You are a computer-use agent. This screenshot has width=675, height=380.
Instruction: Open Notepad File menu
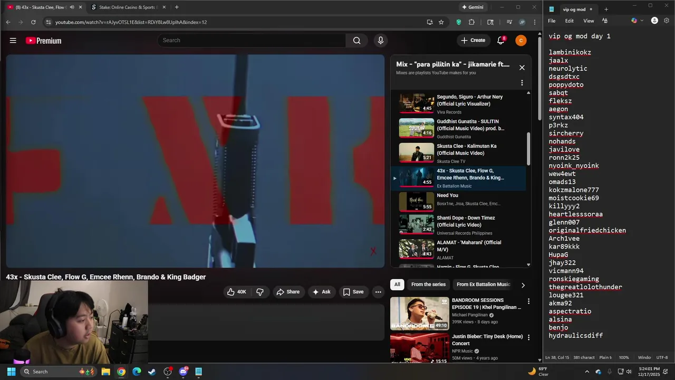point(552,21)
